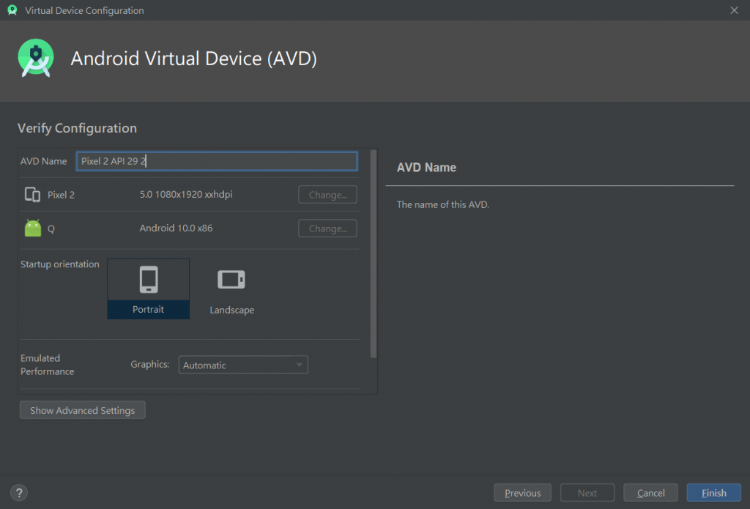This screenshot has height=509, width=750.
Task: Click the title bar Android Studio icon
Action: (x=12, y=10)
